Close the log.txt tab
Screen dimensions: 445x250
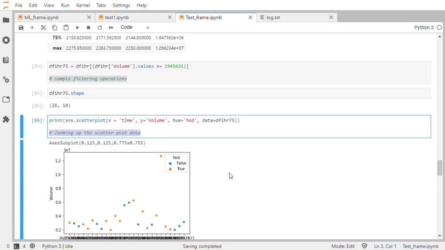click(331, 17)
